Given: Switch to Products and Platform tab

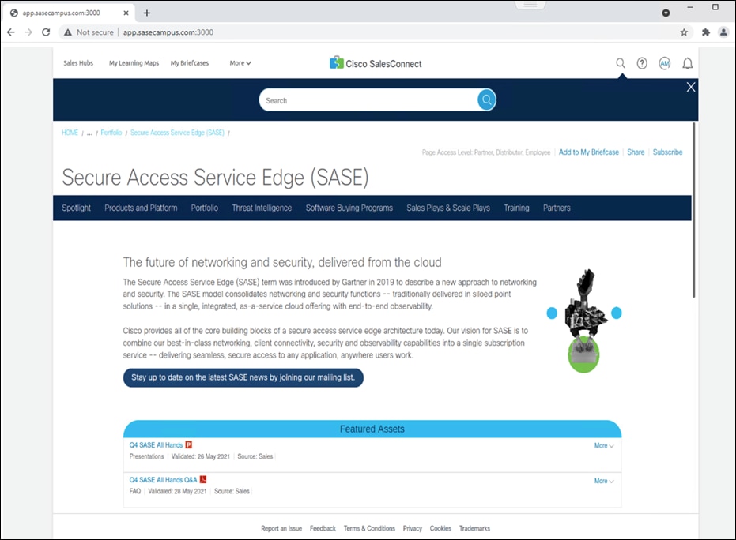Looking at the screenshot, I should click(141, 208).
